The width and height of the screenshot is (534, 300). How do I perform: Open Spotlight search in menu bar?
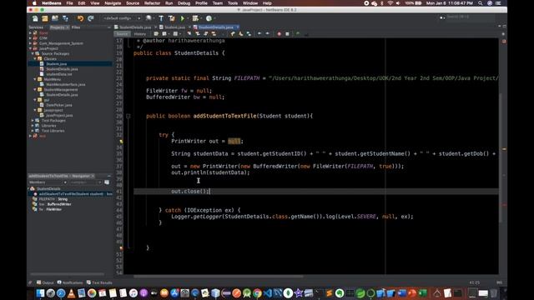pyautogui.click(x=481, y=3)
